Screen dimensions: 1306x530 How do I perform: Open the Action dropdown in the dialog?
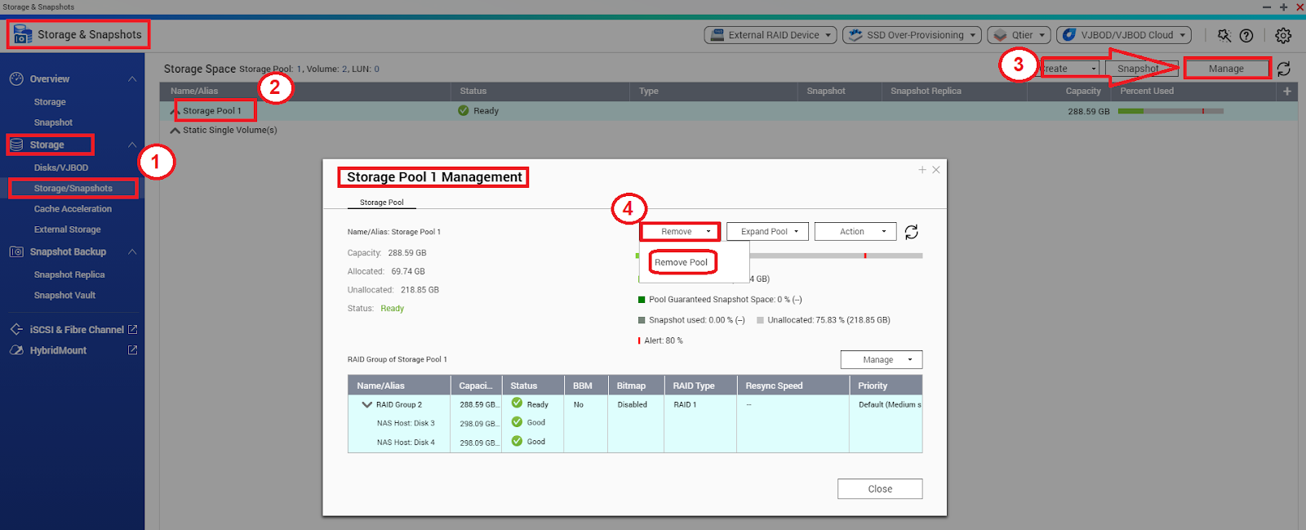click(x=855, y=232)
